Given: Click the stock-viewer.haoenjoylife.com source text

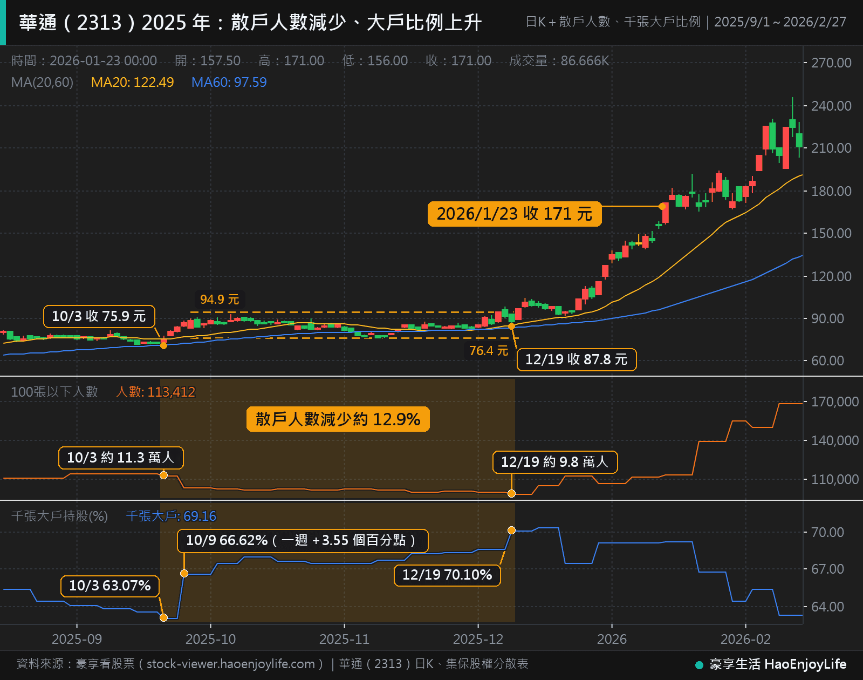Looking at the screenshot, I should point(230,664).
